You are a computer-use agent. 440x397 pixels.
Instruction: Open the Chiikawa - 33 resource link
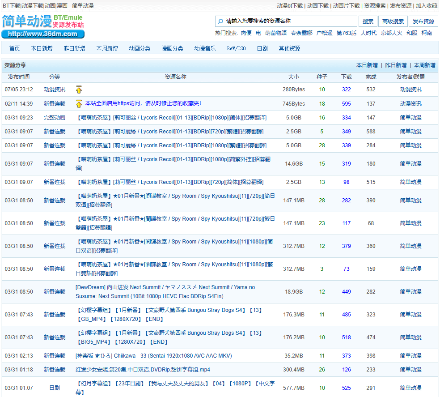[154, 356]
